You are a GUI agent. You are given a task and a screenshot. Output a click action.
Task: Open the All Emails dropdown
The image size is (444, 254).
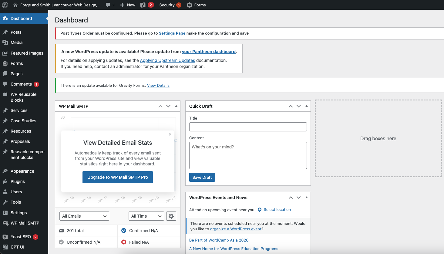(84, 216)
